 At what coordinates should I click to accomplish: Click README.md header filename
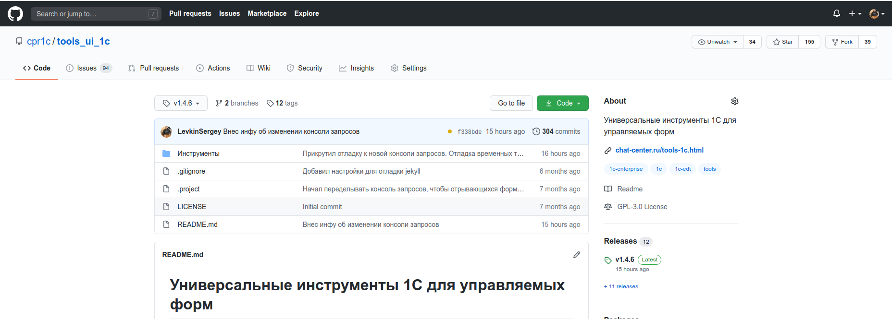[x=183, y=255]
